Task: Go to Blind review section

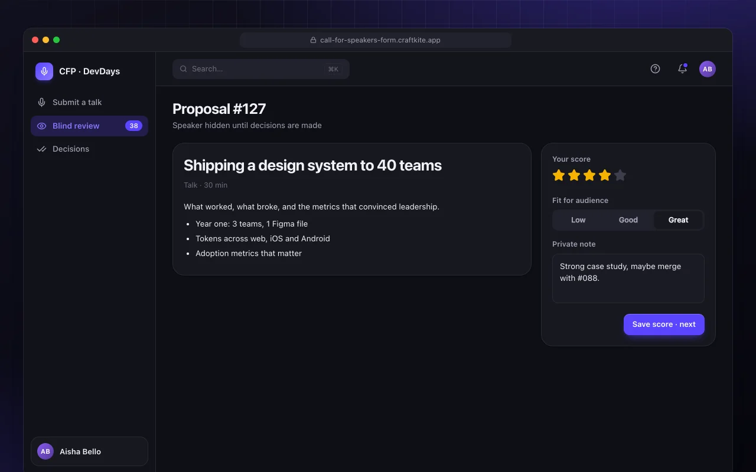Action: [89, 126]
